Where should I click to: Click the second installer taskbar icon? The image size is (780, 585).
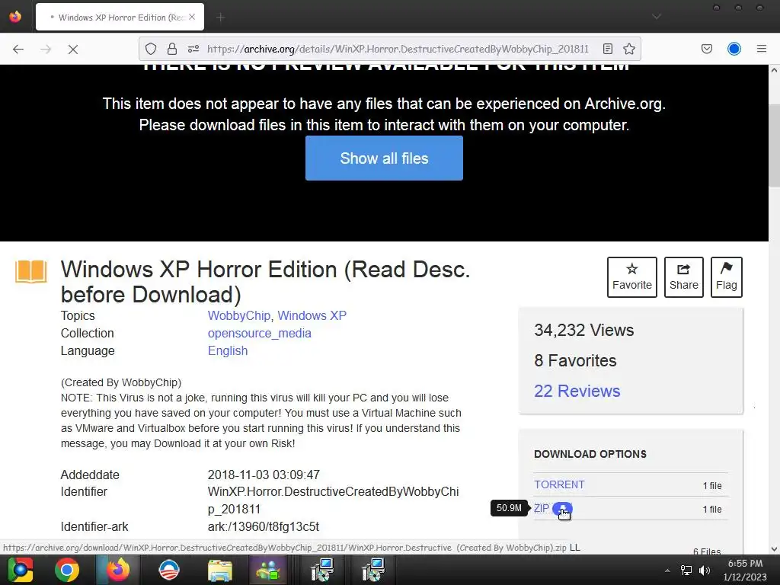click(372, 570)
